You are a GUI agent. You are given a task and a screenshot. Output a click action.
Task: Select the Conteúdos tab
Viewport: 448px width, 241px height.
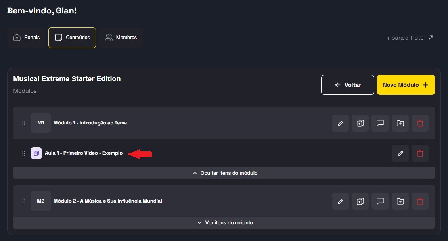(72, 38)
